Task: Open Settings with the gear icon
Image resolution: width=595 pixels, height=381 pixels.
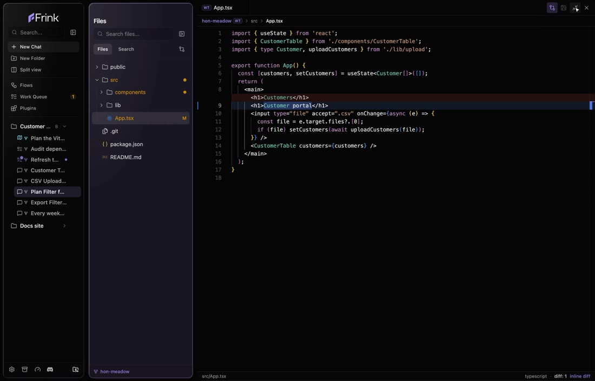Action: pyautogui.click(x=12, y=369)
